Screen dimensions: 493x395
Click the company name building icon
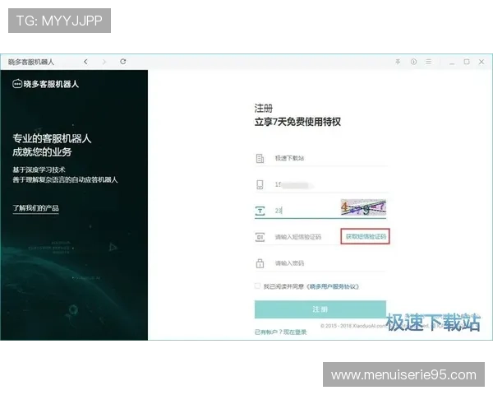[260, 158]
